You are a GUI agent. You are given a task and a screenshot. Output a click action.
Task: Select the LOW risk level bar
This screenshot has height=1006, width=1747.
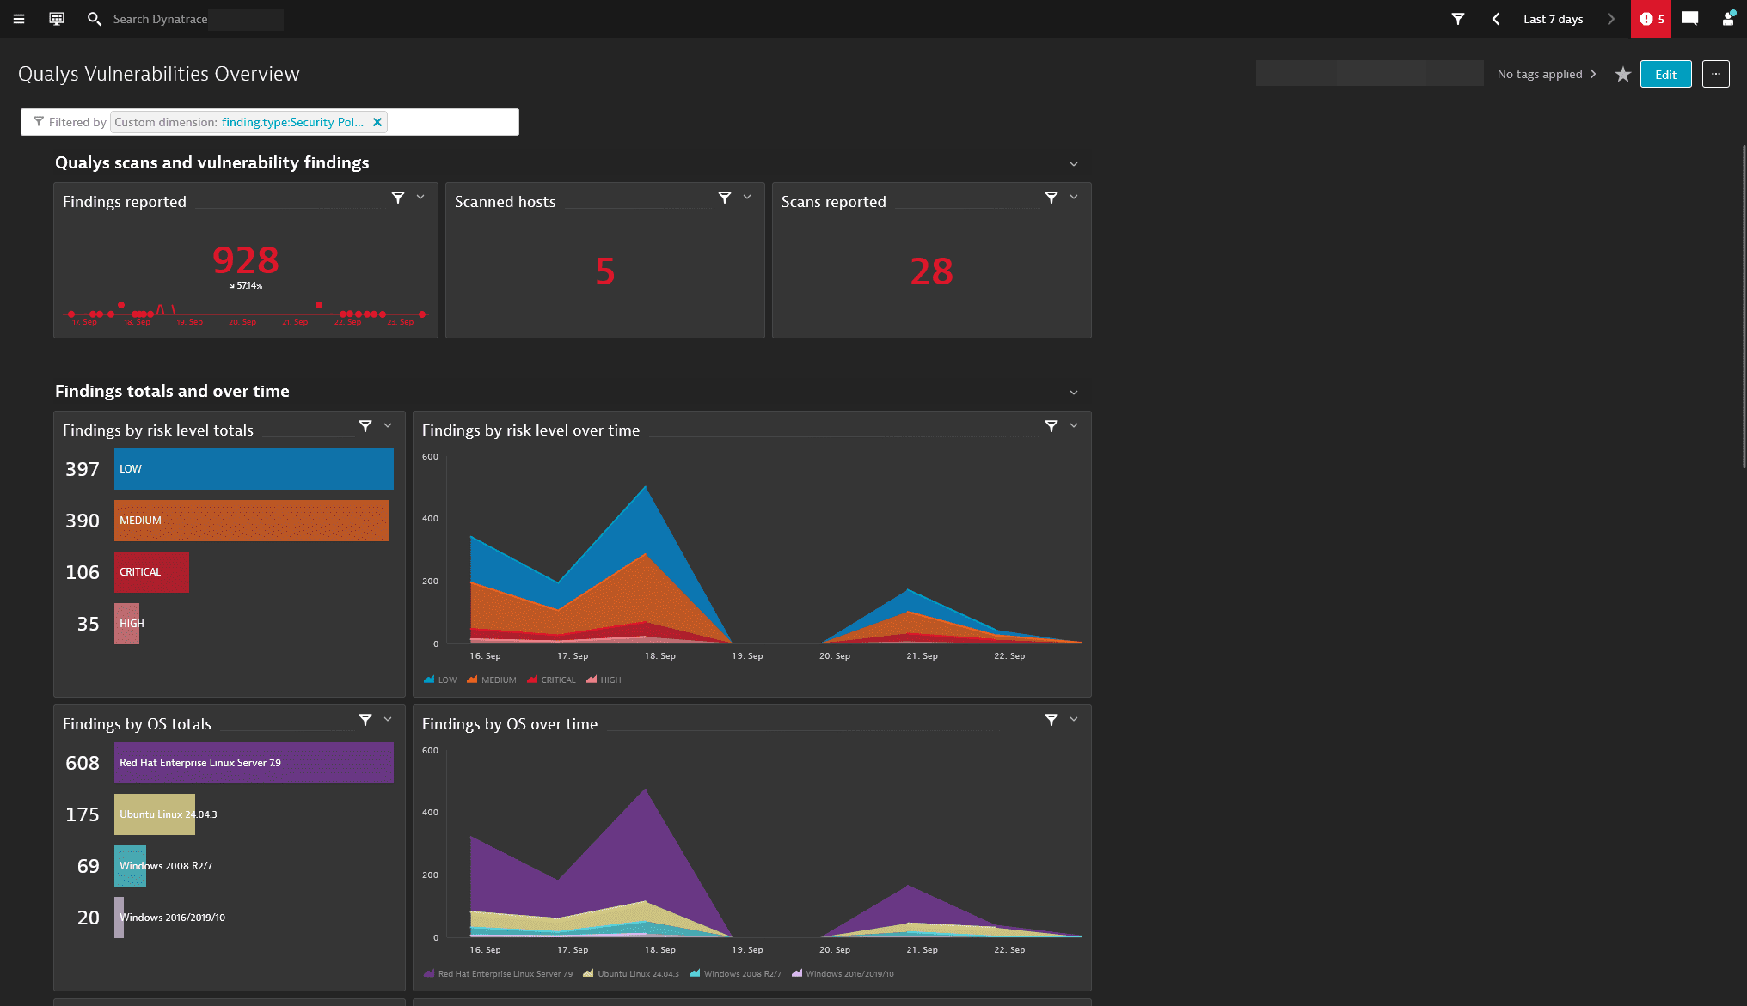(254, 469)
